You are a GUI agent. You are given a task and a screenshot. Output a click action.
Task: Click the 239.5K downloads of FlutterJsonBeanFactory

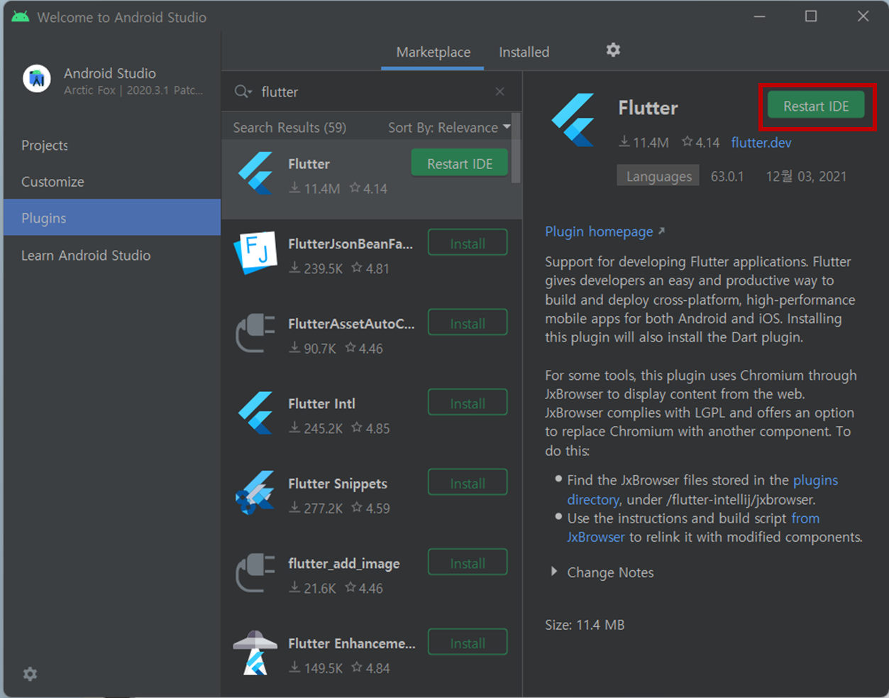(316, 268)
